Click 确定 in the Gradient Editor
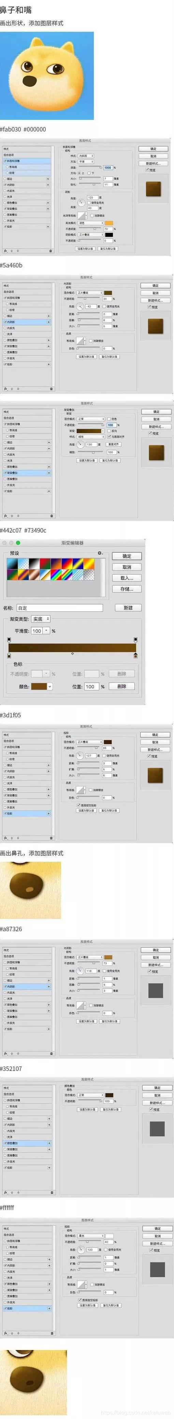The height and width of the screenshot is (1419, 174). tap(127, 556)
